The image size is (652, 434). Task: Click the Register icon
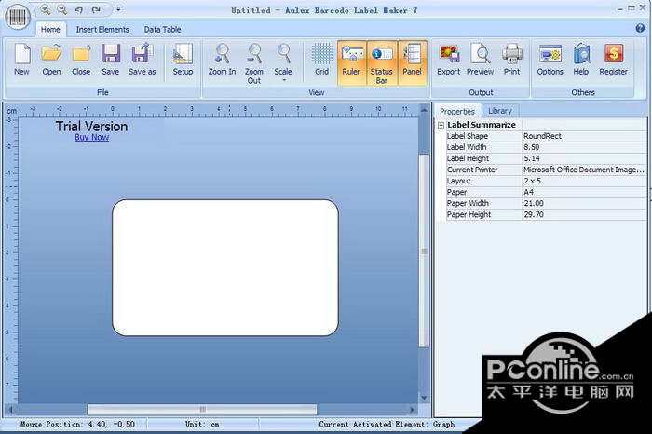coord(614,61)
